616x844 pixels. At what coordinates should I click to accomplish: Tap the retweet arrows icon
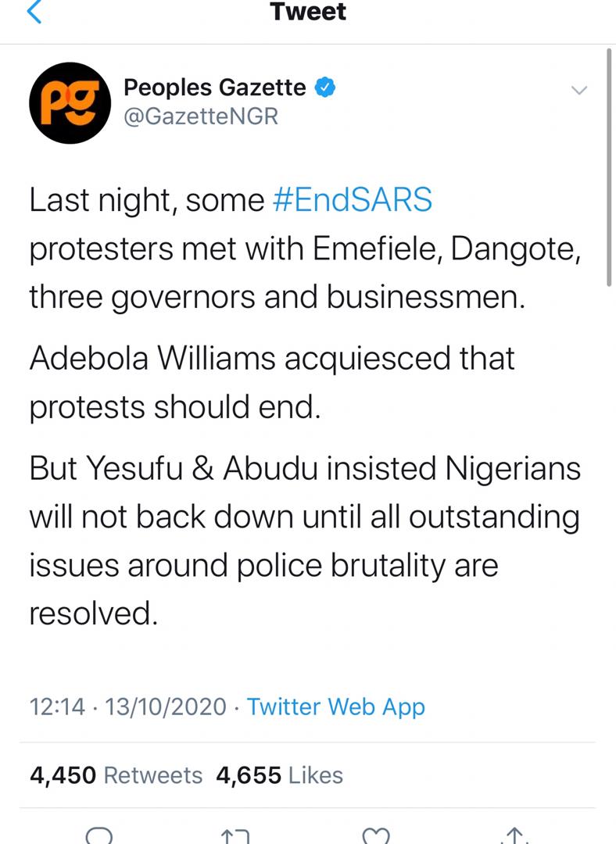236,835
